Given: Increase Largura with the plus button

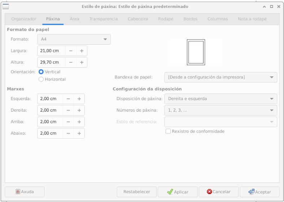Looking at the screenshot, I should [82, 51].
